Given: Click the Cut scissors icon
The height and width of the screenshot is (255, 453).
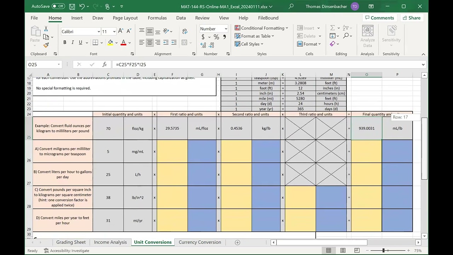Looking at the screenshot, I should tap(46, 29).
